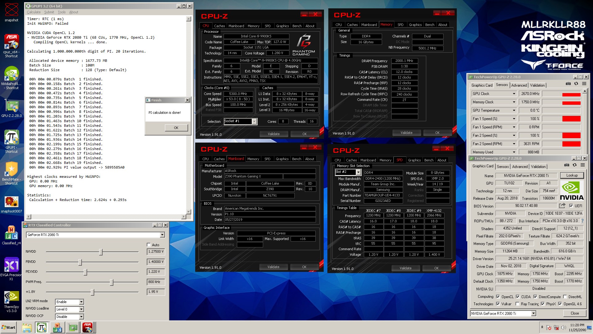Open the snapshot desktop icon
593x334 pixels.
click(11, 12)
